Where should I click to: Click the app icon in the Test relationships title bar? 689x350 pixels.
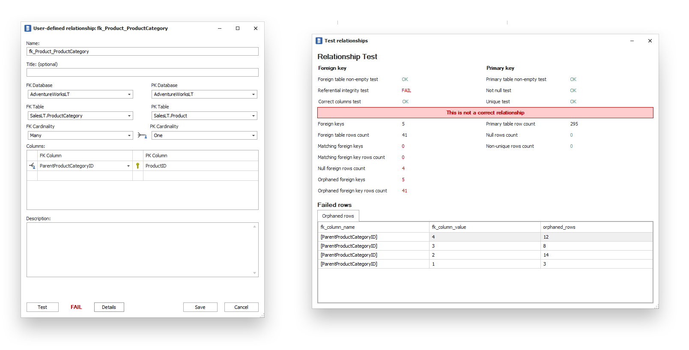pos(319,41)
